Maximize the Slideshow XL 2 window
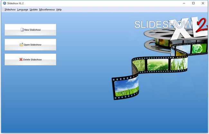Screen dimensions: 209x134 193,3
